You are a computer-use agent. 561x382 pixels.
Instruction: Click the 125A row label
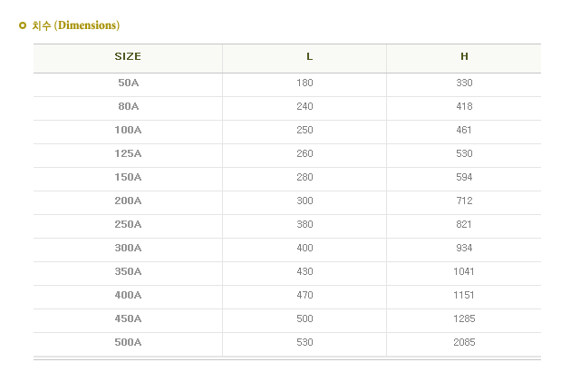tap(128, 153)
